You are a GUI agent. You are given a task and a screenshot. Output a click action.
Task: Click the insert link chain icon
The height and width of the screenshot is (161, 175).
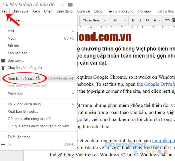[x=167, y=20]
